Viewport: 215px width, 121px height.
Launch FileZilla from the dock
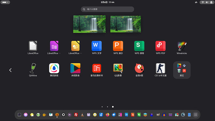point(76,114)
